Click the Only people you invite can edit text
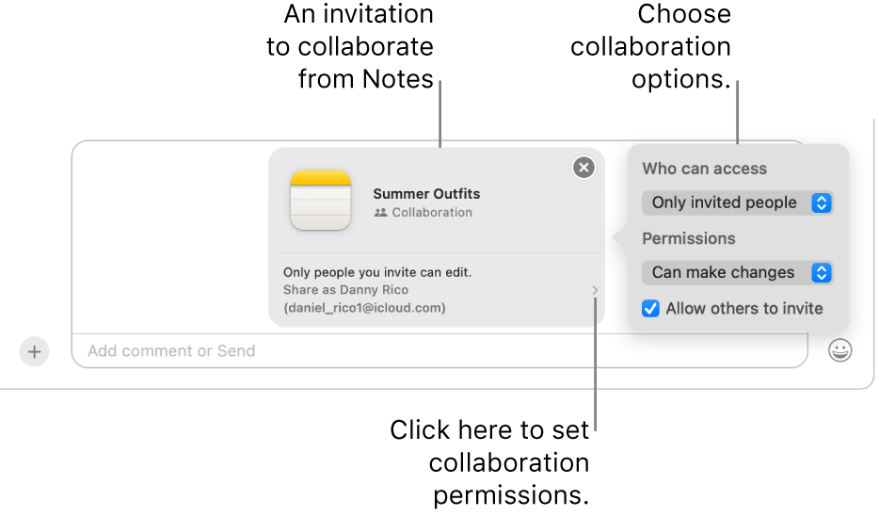This screenshot has width=879, height=516. click(x=376, y=272)
